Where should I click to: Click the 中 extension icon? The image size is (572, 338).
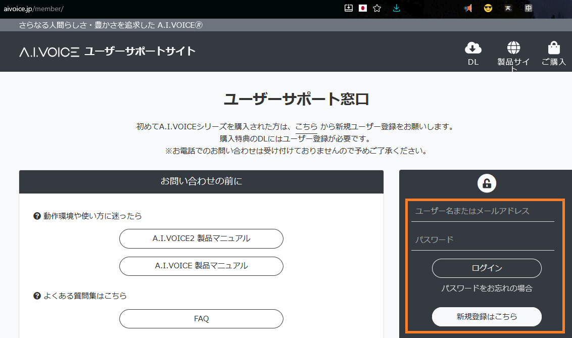point(528,8)
